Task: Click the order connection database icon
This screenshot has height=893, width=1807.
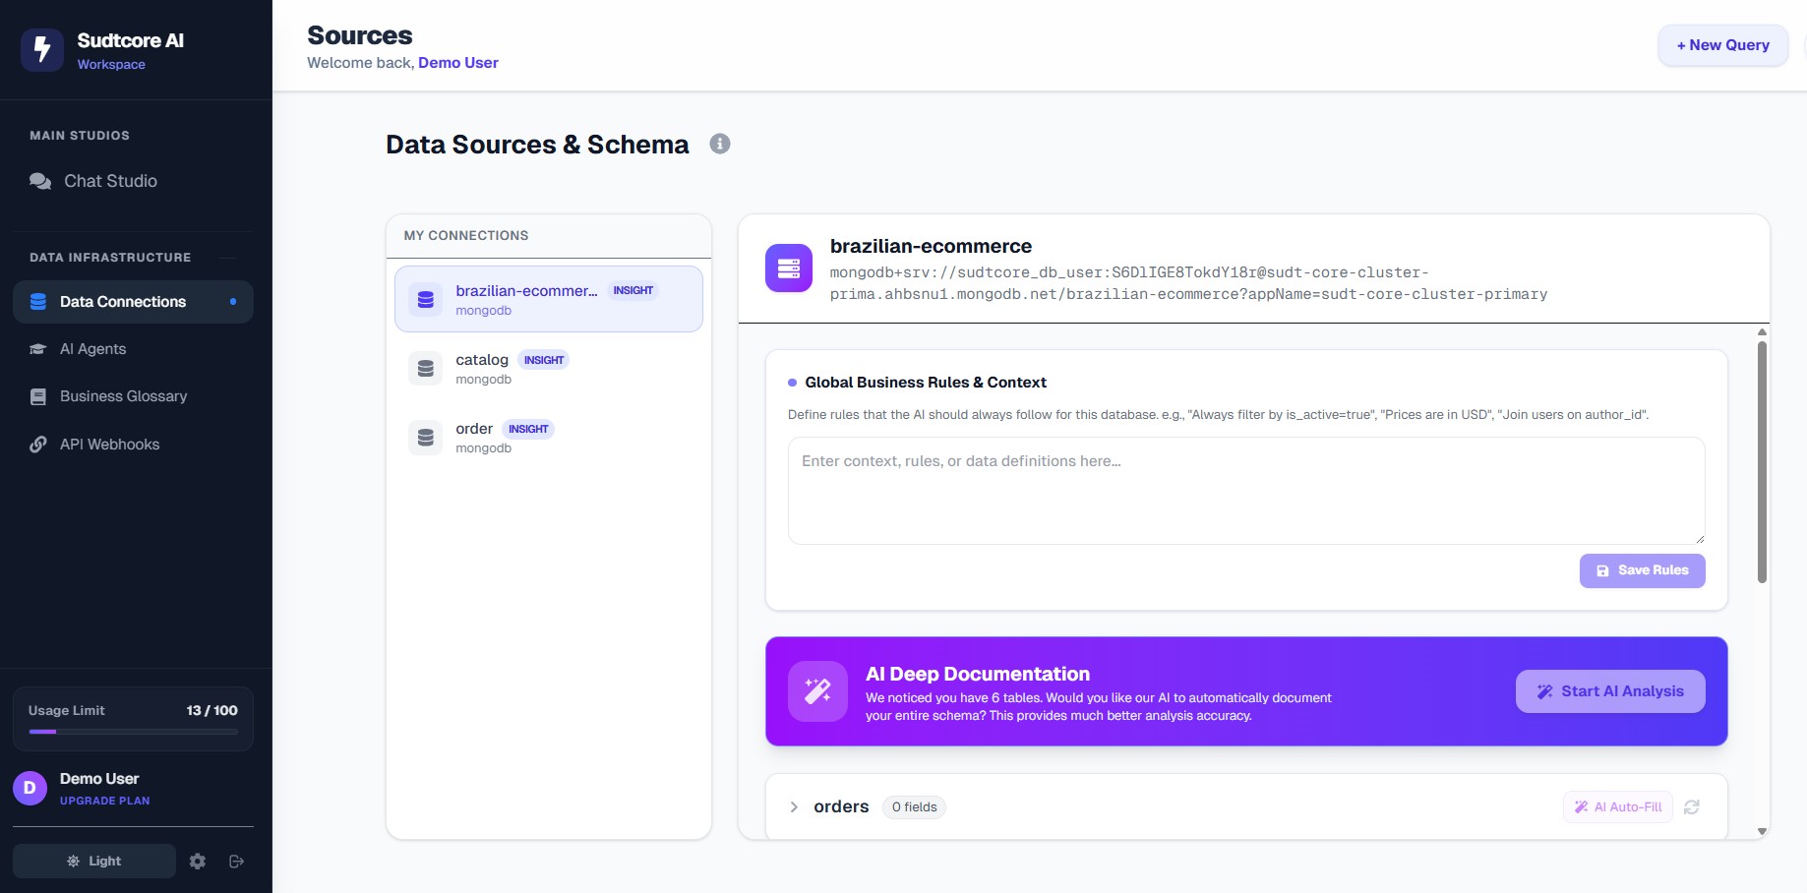Action: [425, 438]
